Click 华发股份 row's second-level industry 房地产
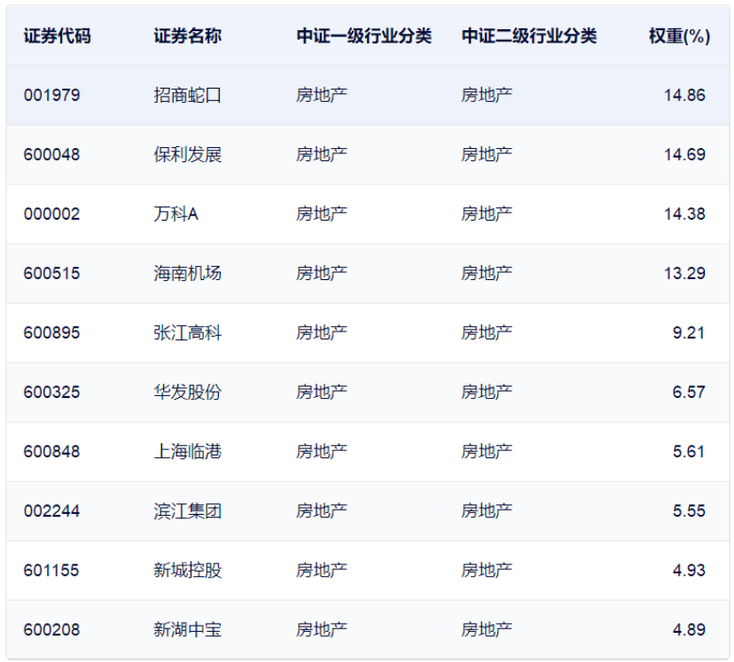Viewport: 734px width, 662px height. pyautogui.click(x=487, y=392)
